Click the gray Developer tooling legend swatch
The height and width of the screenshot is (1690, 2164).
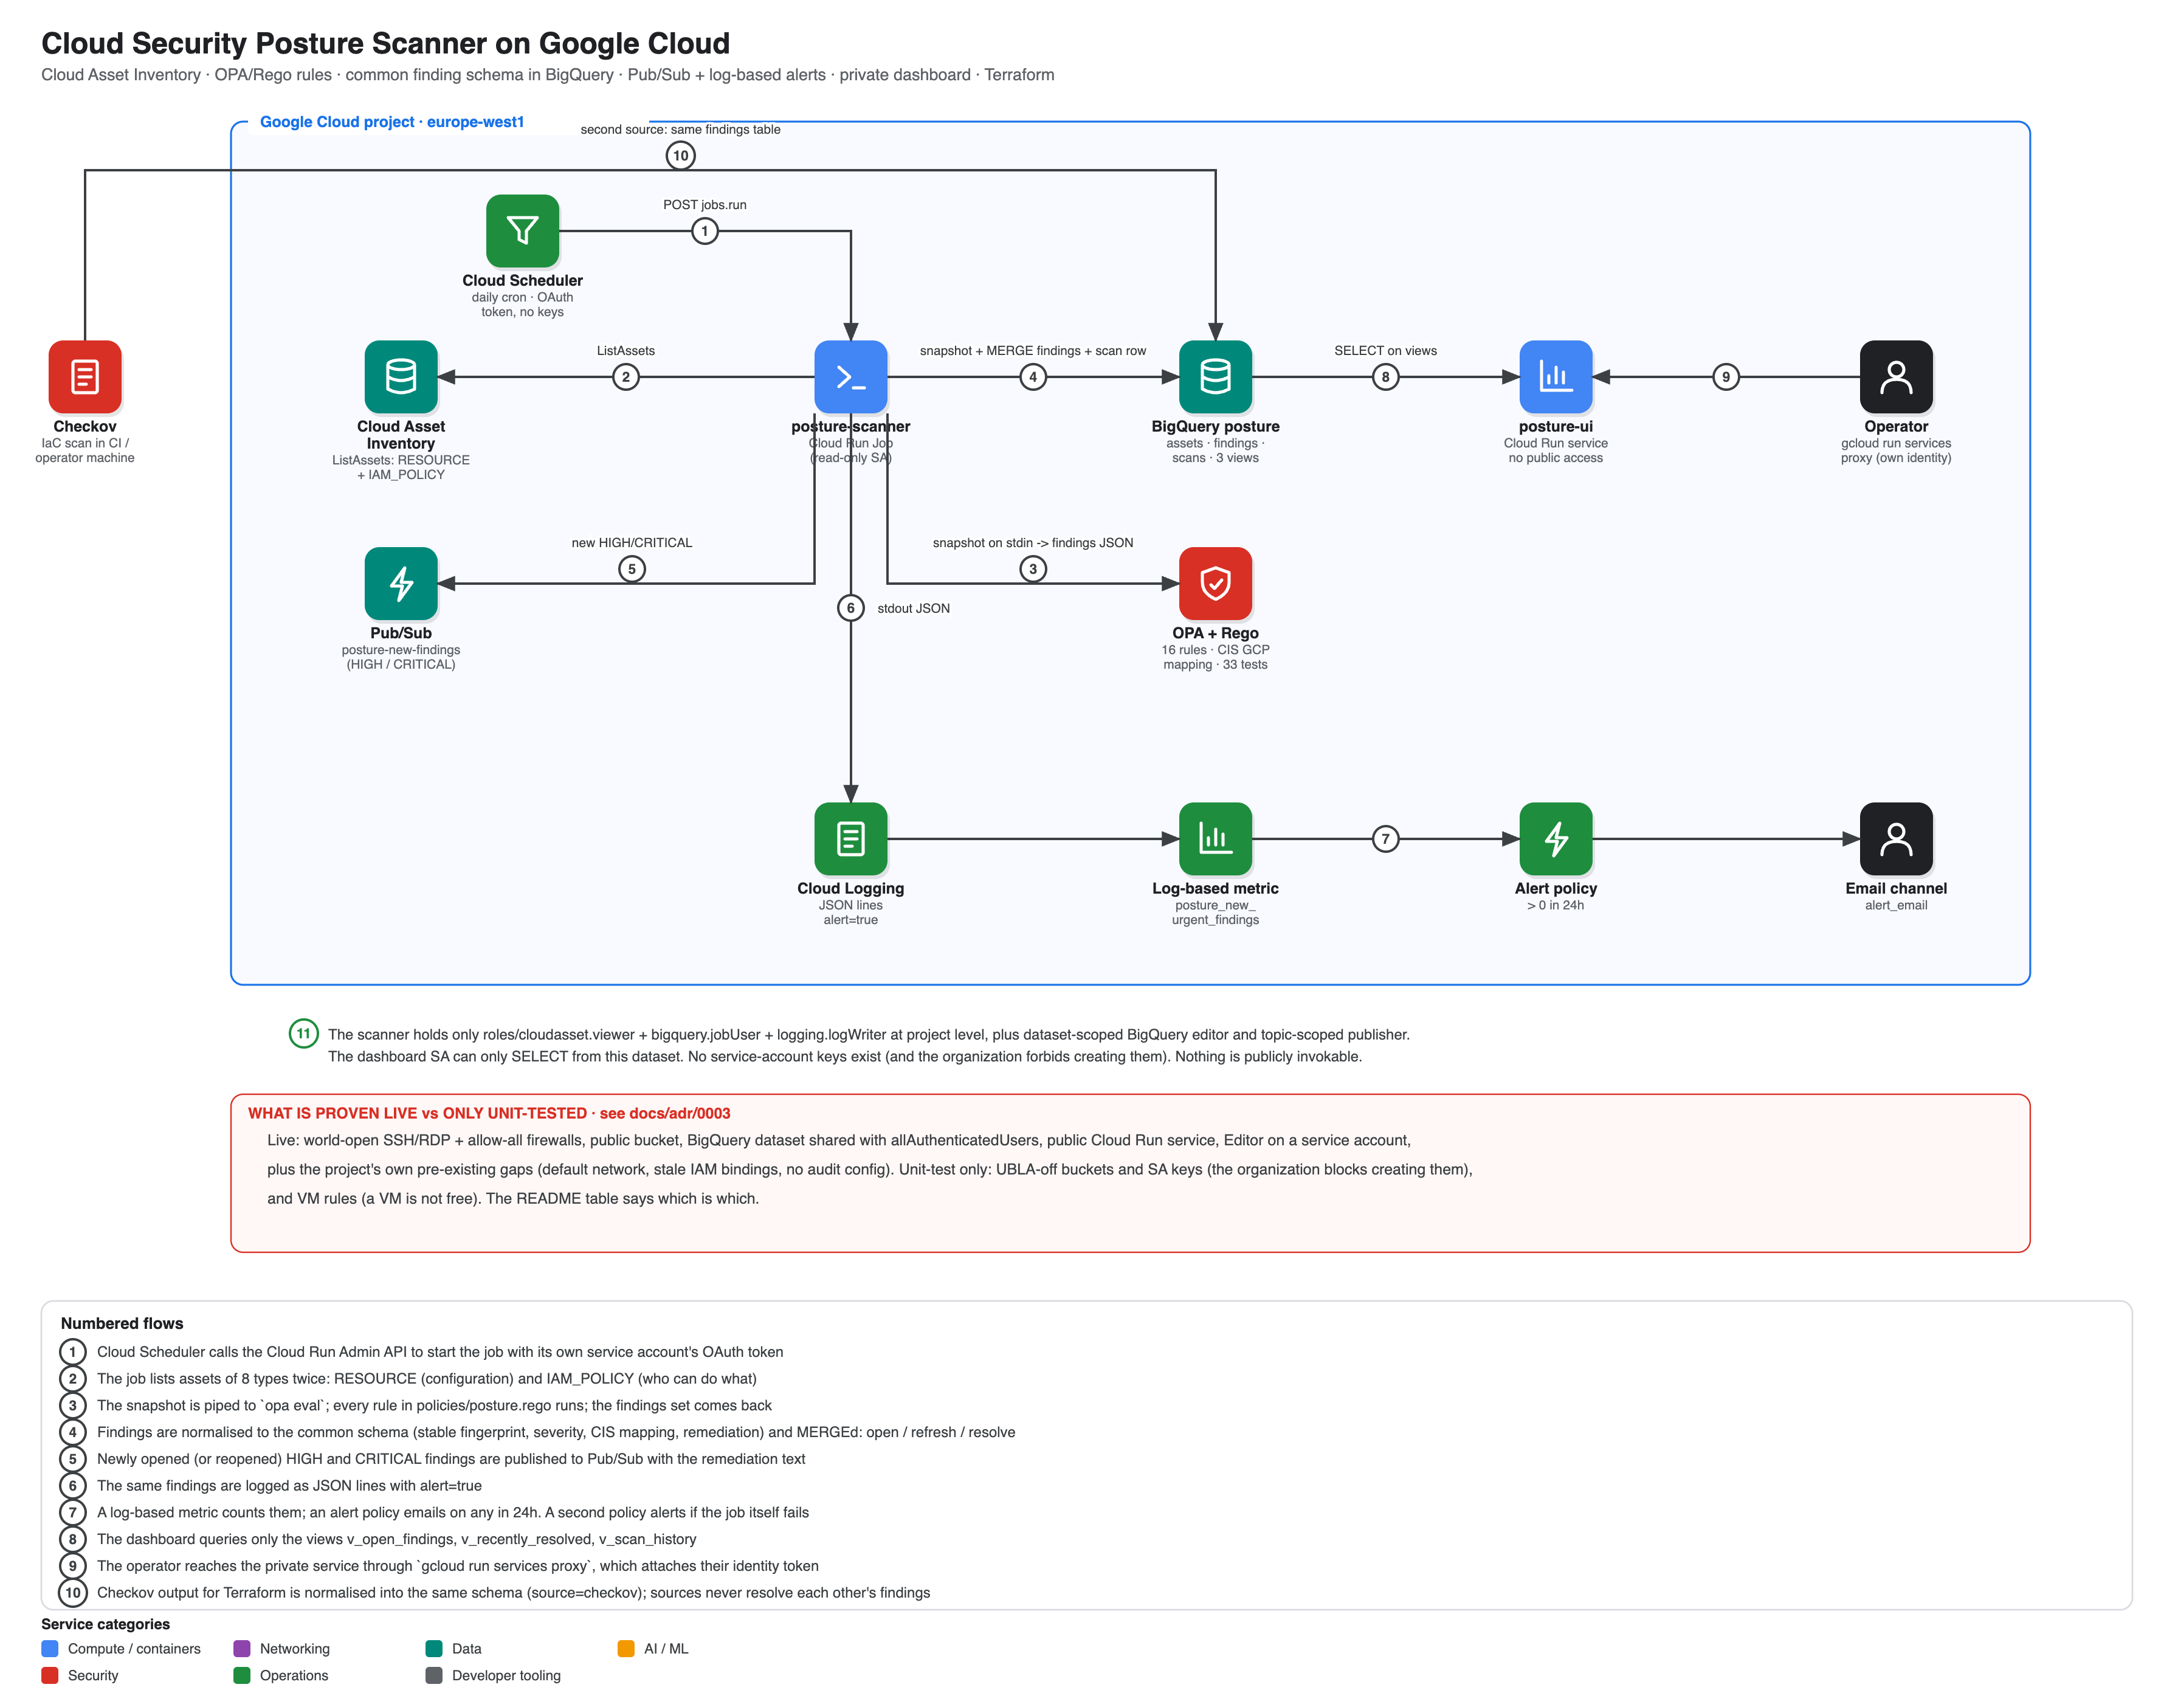[x=434, y=1675]
